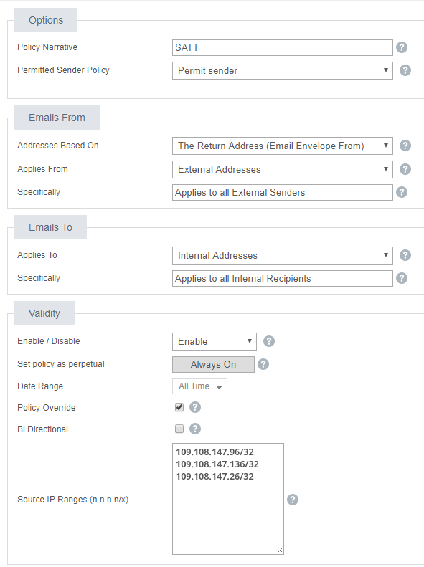Click the Bi Directional label
The height and width of the screenshot is (567, 424).
(43, 429)
